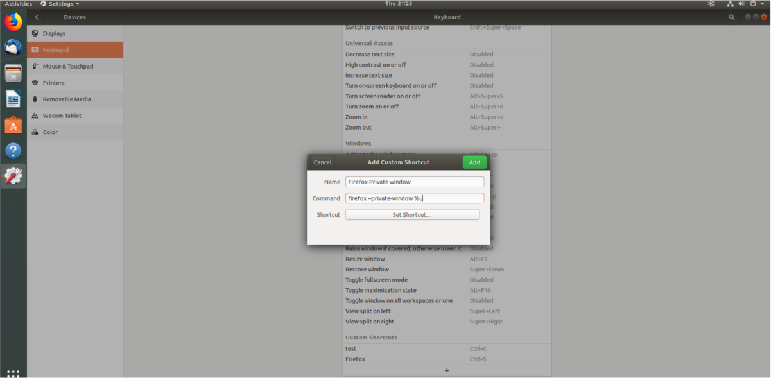Open the Files manager dock icon

point(13,73)
